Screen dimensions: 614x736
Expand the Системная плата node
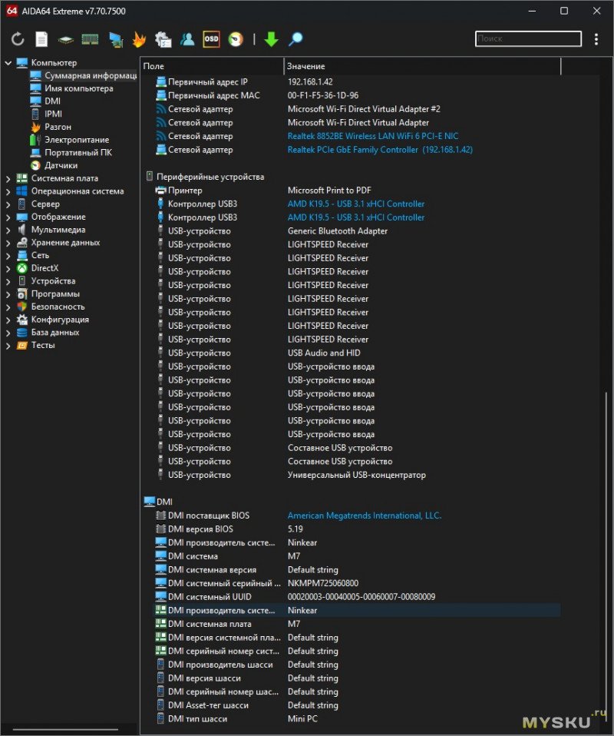click(x=8, y=178)
